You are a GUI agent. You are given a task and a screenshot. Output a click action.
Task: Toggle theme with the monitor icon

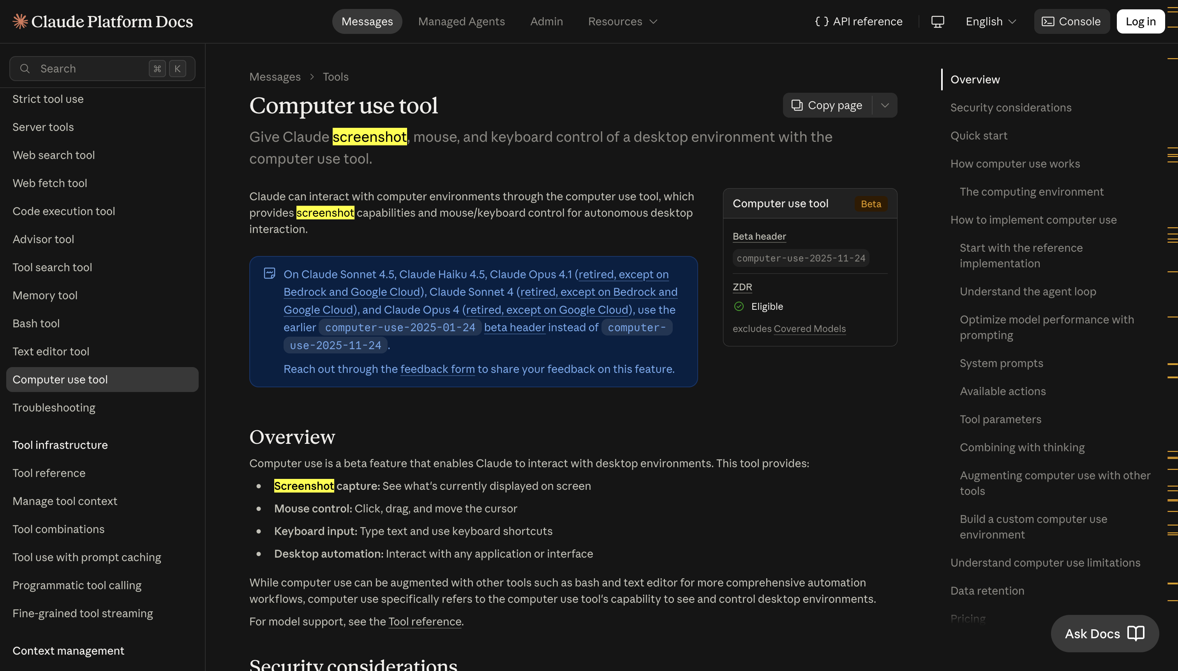click(938, 22)
